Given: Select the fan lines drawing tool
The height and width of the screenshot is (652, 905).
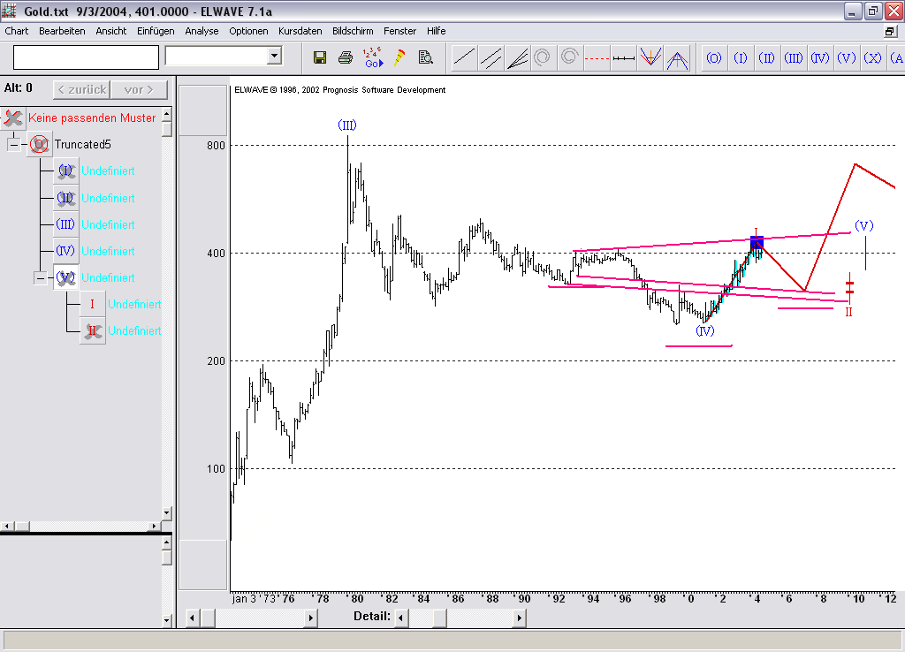Looking at the screenshot, I should (518, 58).
